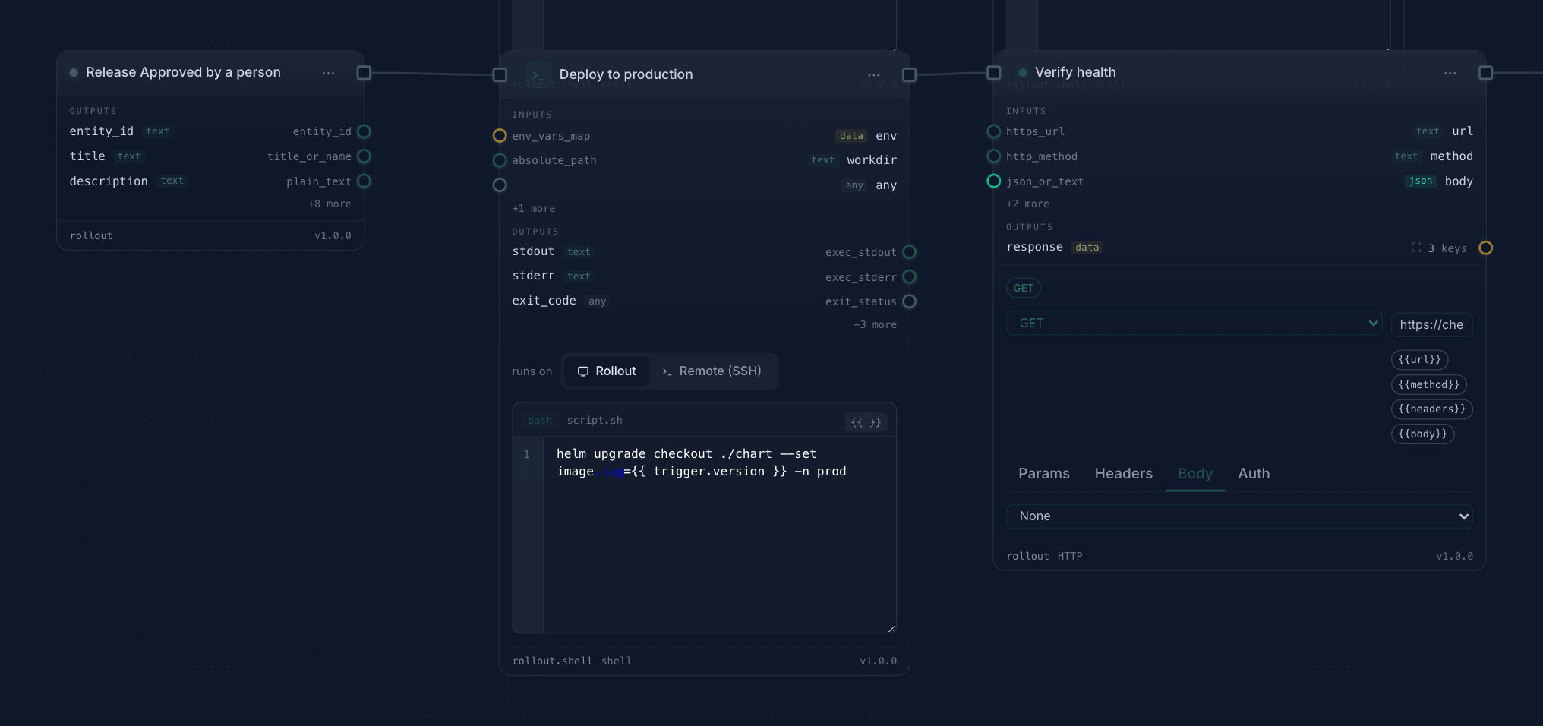Click the GET method badge
1543x726 pixels.
[1023, 288]
